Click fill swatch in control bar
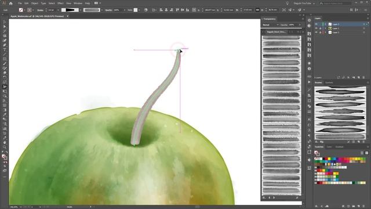Viewport: 371px width, 209px height. 21,10
